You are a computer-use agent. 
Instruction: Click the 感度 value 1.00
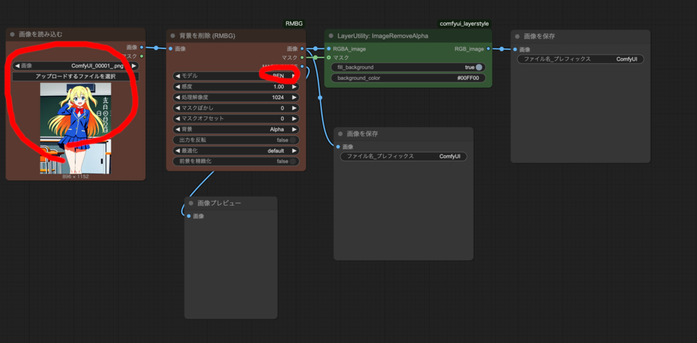[x=278, y=86]
